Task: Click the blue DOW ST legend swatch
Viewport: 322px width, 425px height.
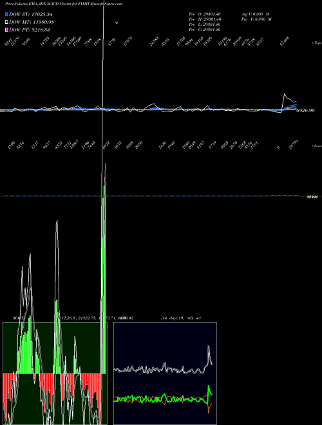Action: (x=6, y=14)
